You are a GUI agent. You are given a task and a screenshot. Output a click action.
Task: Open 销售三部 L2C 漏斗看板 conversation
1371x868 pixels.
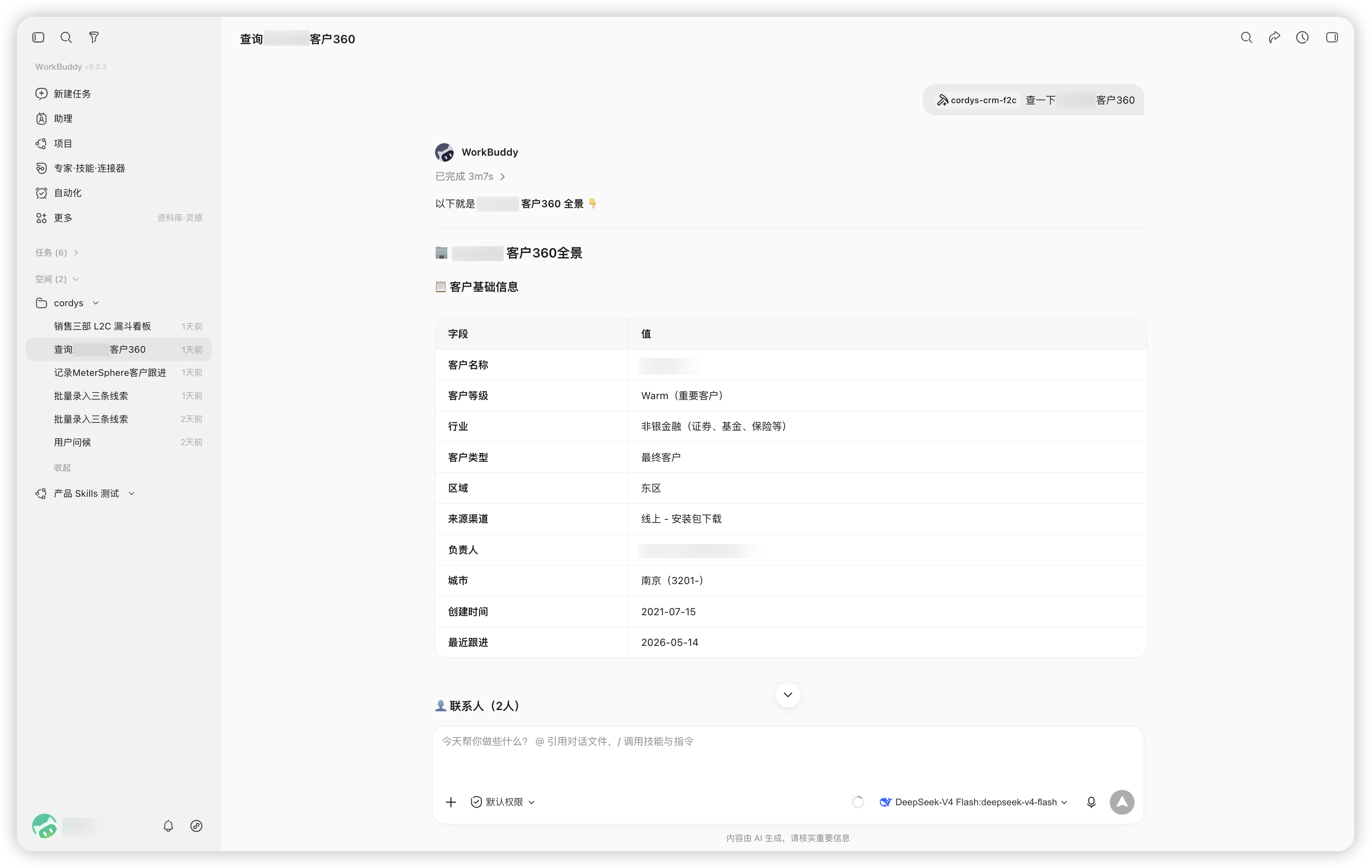click(x=119, y=326)
